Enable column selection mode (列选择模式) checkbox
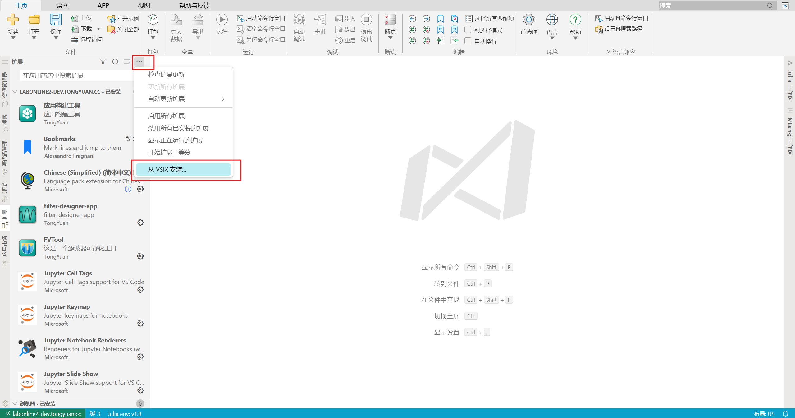This screenshot has width=795, height=418. pyautogui.click(x=468, y=30)
